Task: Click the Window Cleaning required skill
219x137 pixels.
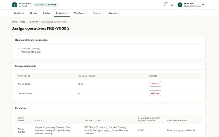Action: (31, 48)
